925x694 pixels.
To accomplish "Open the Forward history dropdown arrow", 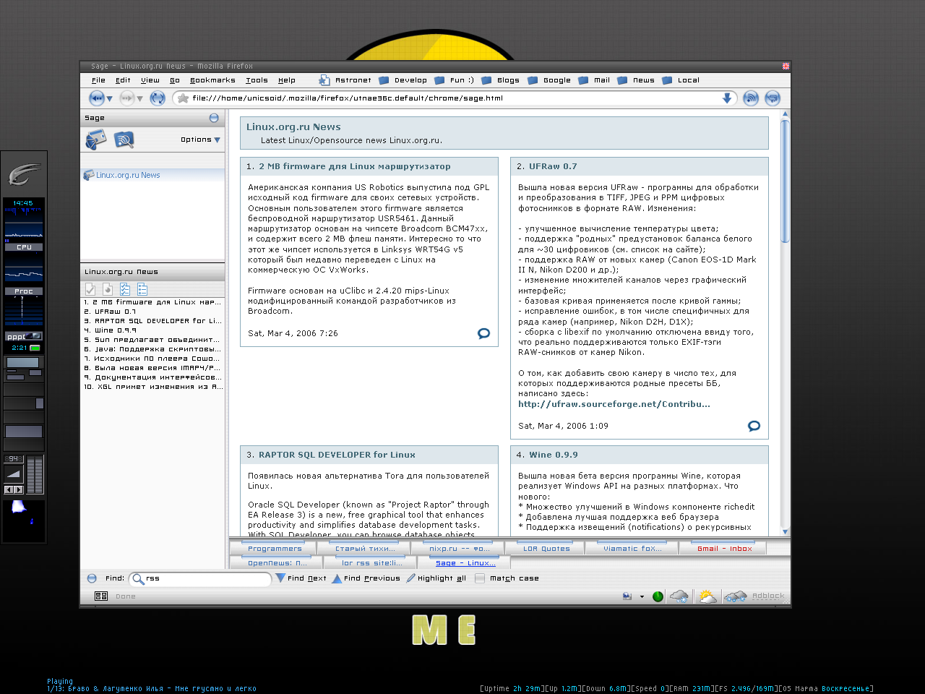I will (139, 99).
